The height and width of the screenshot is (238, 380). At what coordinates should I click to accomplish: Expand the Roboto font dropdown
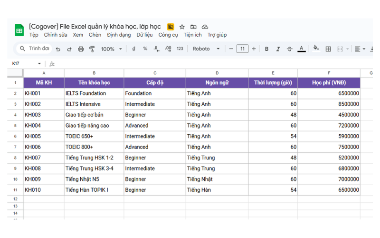(207, 49)
